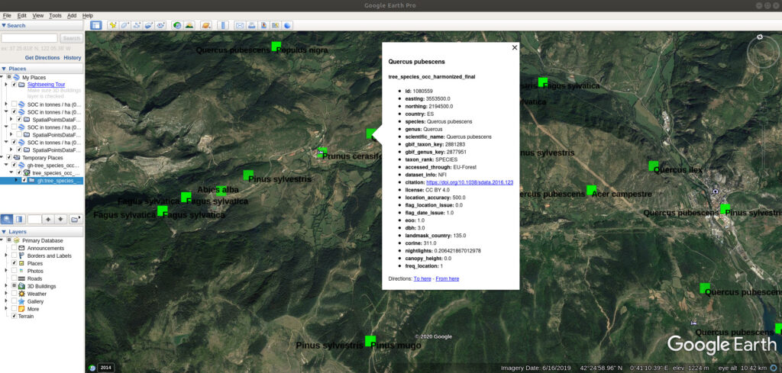Move selected place down with arrow button
782x373 pixels.
coord(61,219)
